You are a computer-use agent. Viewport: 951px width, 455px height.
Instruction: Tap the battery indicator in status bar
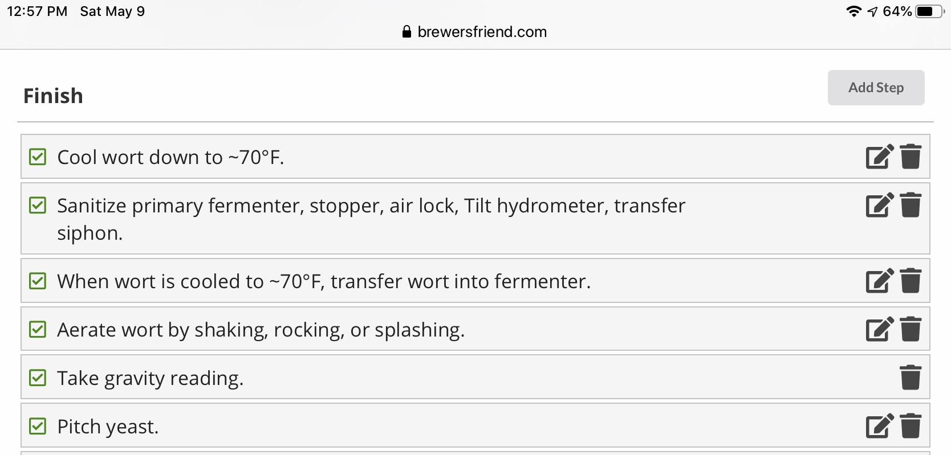[x=930, y=11]
